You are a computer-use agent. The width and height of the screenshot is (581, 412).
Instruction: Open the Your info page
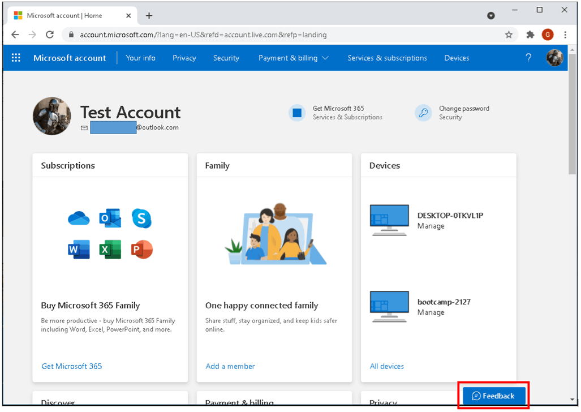140,58
